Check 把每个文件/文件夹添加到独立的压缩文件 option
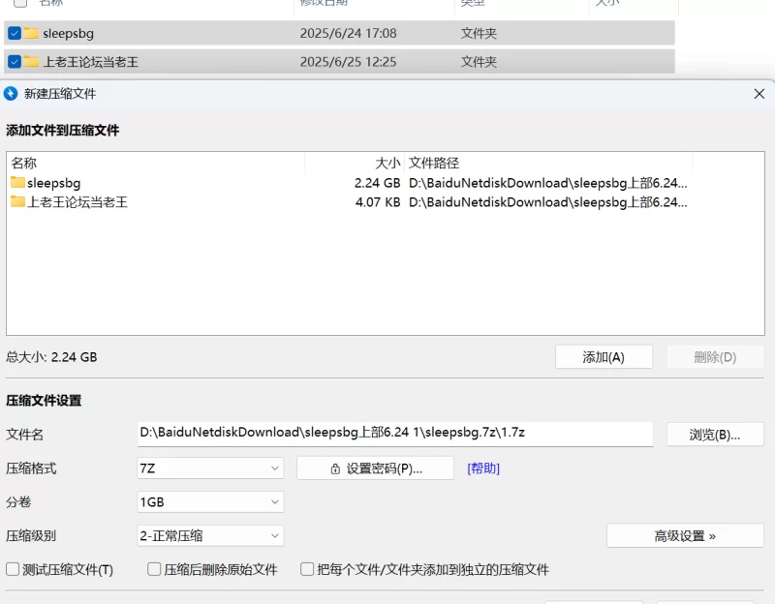Image resolution: width=775 pixels, height=604 pixels. 307,569
